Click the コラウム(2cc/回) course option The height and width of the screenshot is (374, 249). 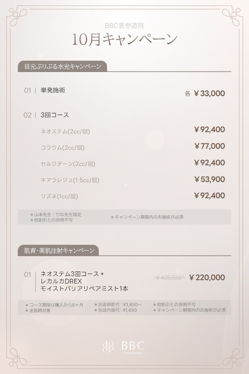coord(63,148)
